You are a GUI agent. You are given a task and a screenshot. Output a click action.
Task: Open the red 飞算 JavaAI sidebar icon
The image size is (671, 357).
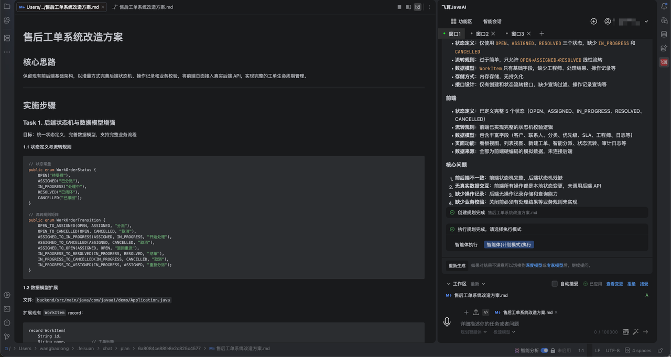pos(664,62)
